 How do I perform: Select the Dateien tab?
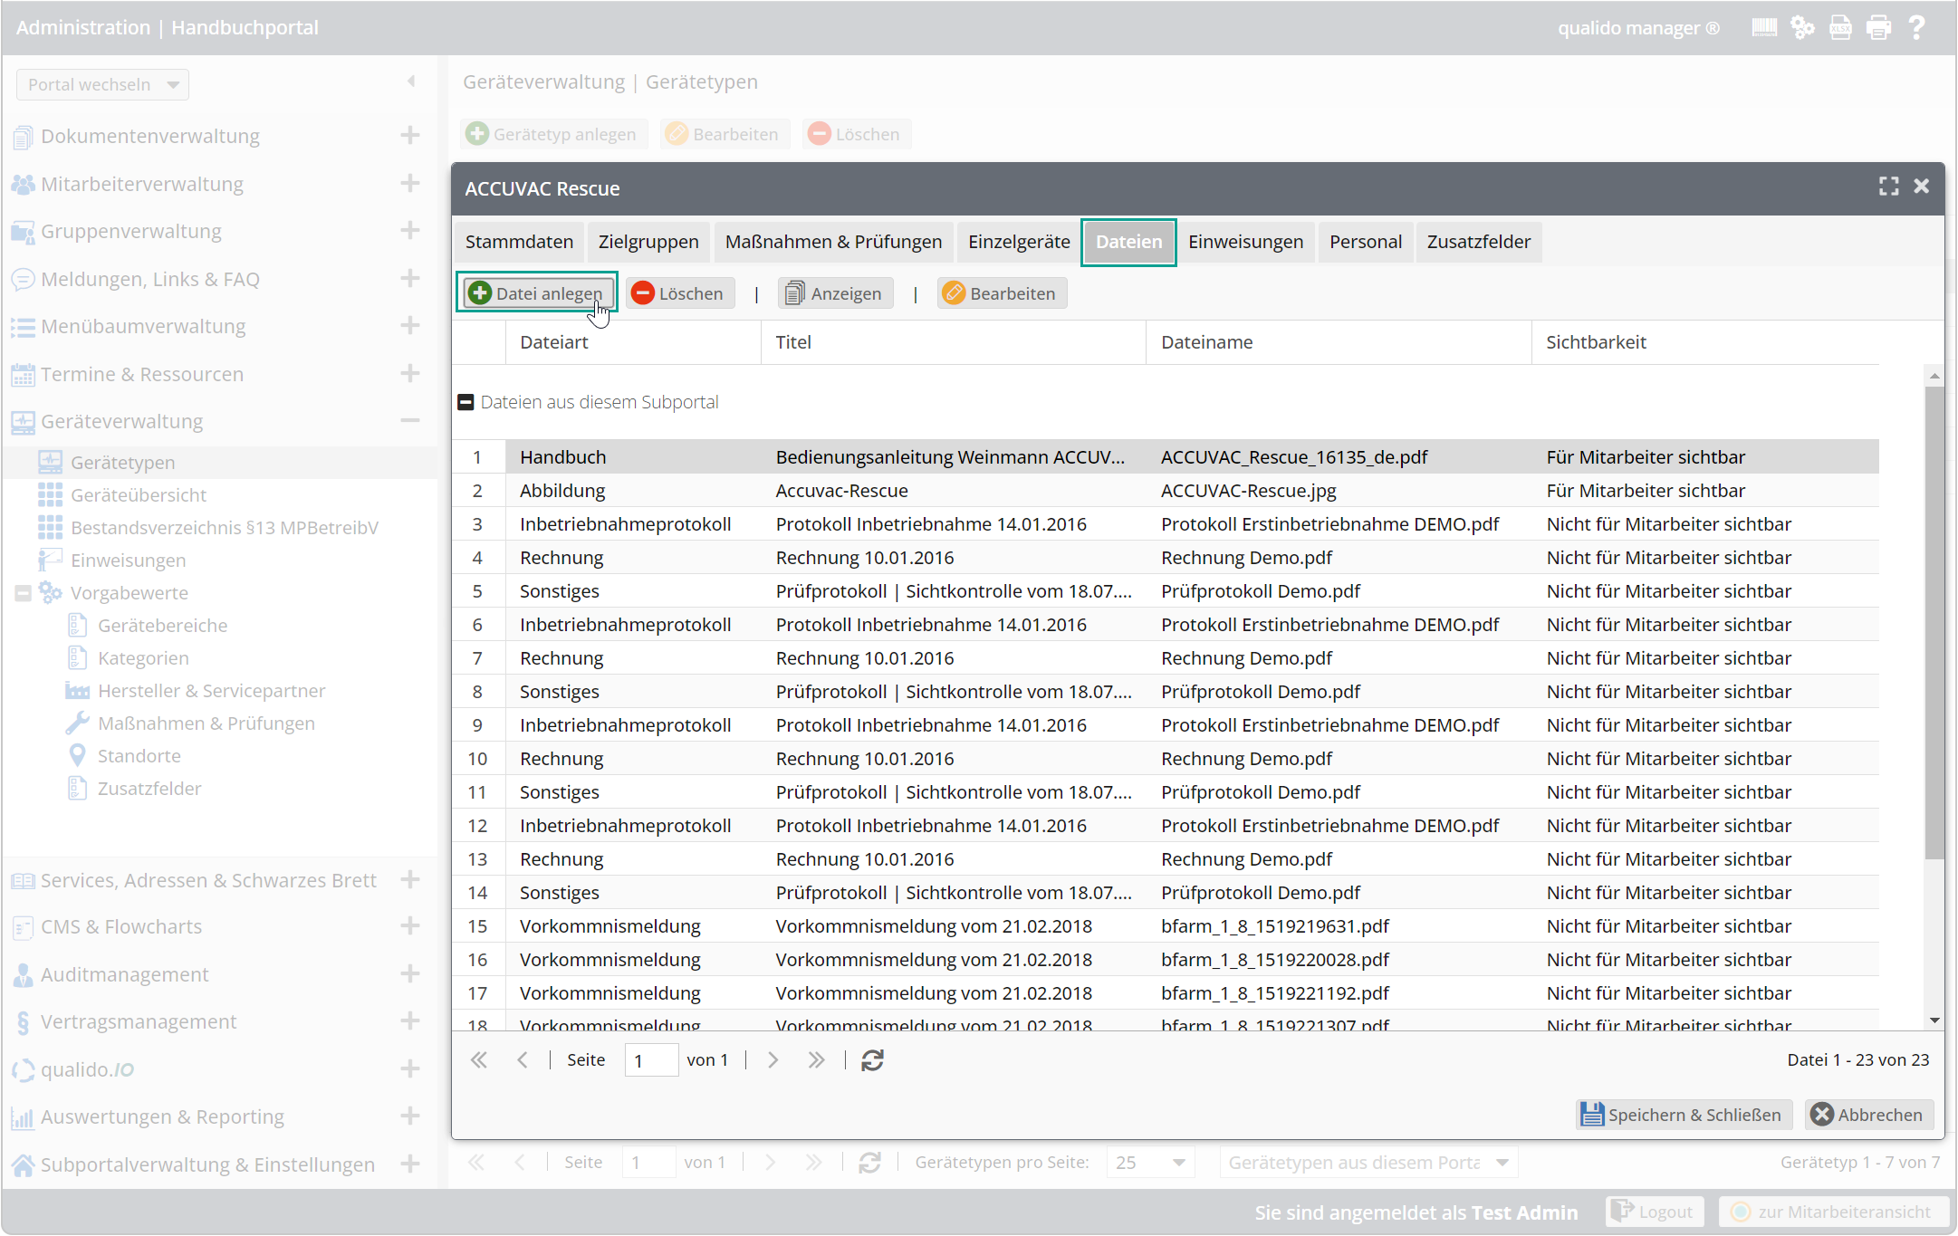(1128, 242)
